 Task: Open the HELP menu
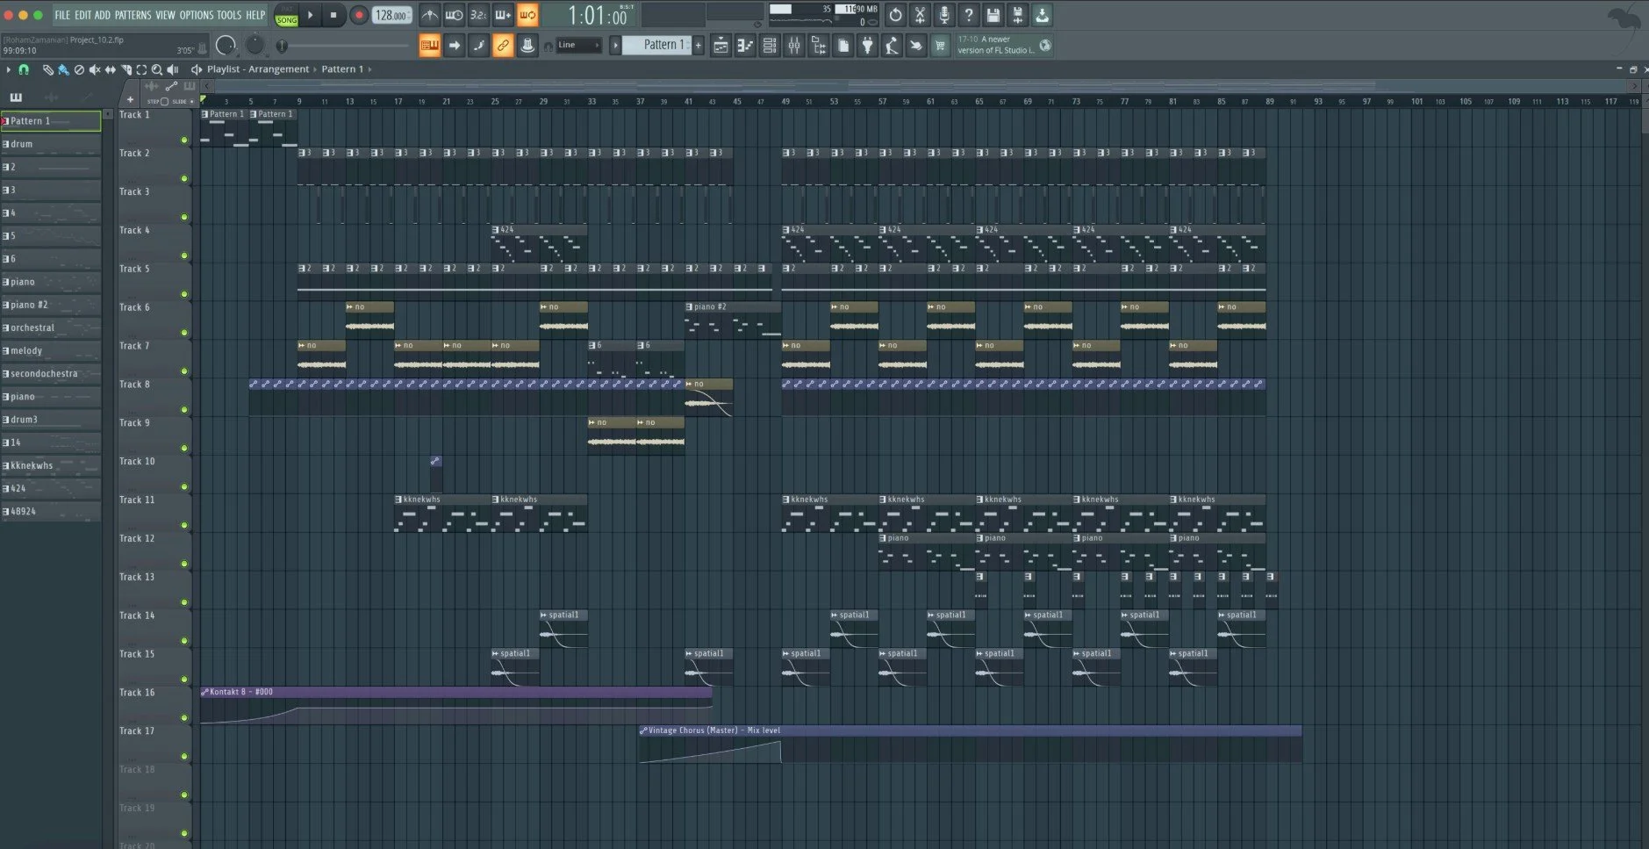(x=255, y=15)
